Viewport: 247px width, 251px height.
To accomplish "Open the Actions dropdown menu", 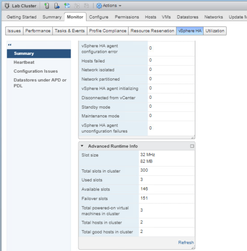I will pyautogui.click(x=109, y=6).
